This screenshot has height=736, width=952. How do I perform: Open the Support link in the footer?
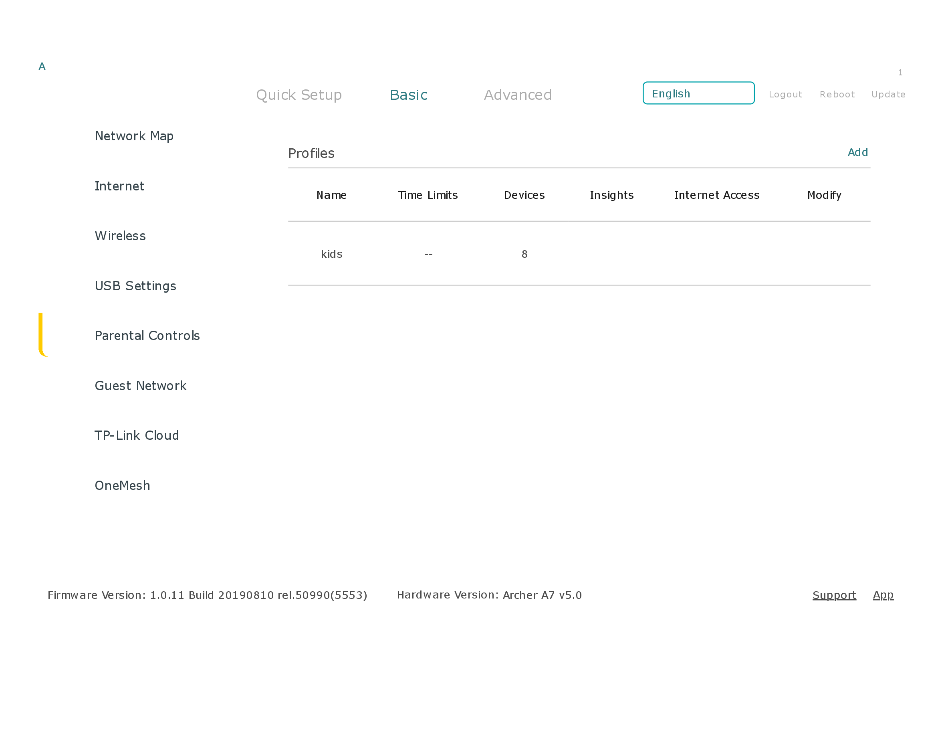coord(834,595)
